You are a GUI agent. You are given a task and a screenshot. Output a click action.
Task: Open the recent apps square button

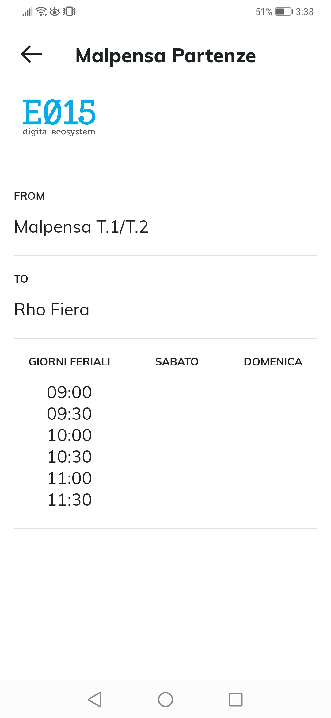coord(235,700)
